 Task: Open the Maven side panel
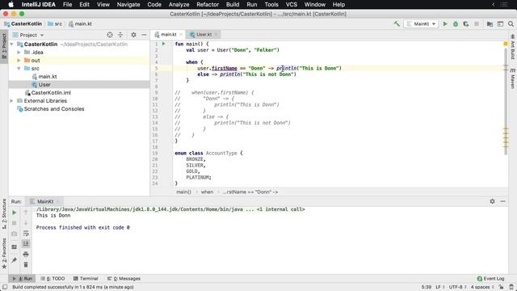[513, 78]
